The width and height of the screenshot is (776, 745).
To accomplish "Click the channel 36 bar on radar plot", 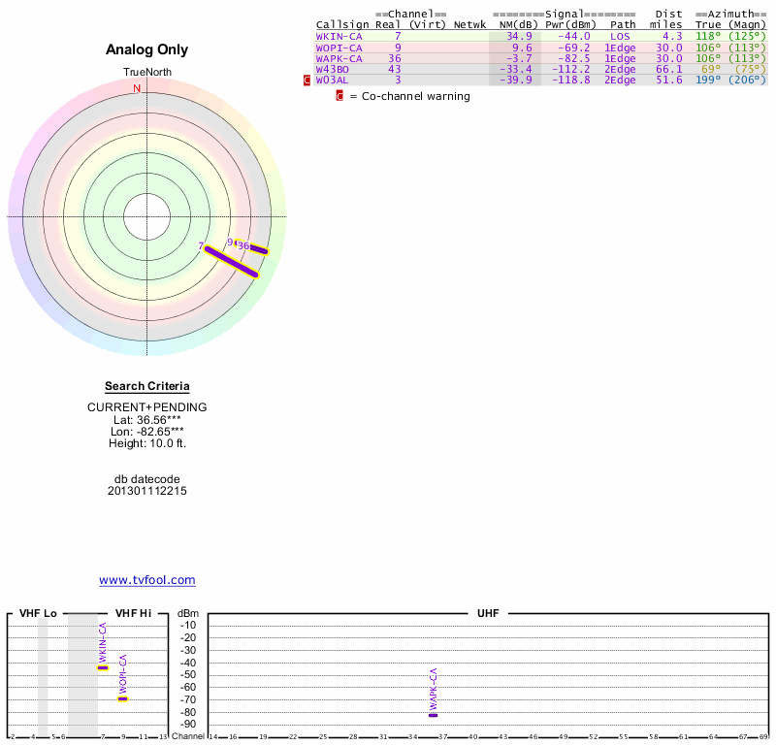I will pyautogui.click(x=259, y=249).
